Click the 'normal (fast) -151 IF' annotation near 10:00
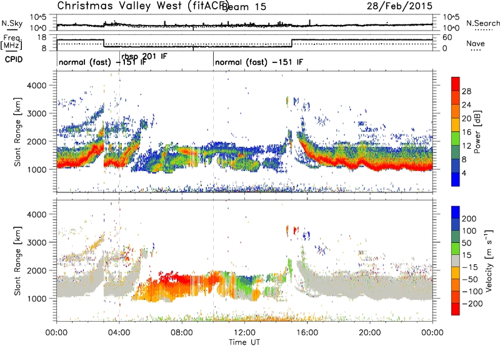The height and width of the screenshot is (346, 500). point(259,62)
